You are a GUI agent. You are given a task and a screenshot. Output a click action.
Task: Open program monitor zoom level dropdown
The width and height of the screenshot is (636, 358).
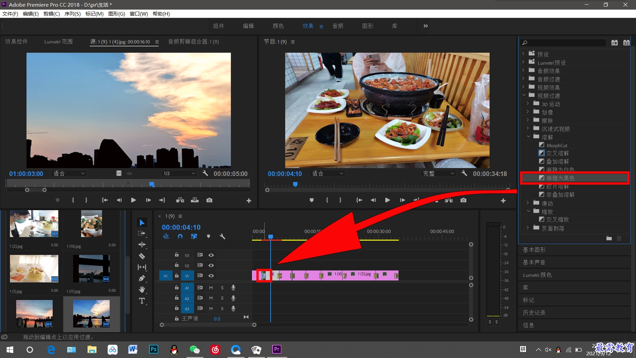click(328, 173)
